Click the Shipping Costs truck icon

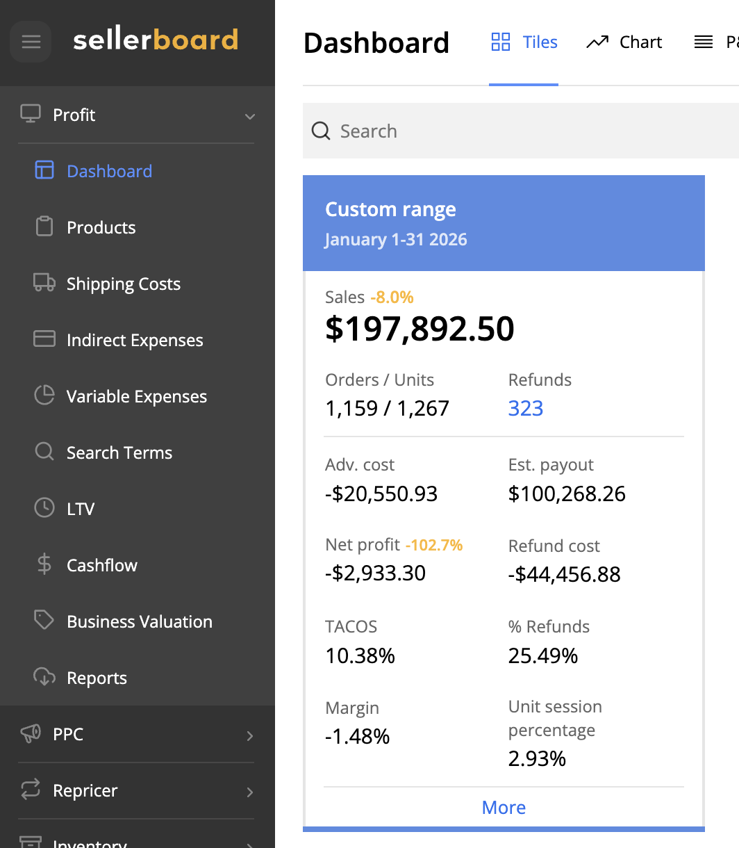point(44,282)
